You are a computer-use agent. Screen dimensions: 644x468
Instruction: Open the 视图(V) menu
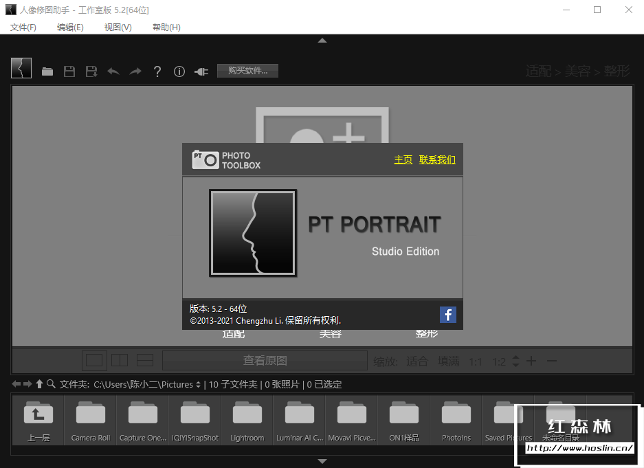tap(118, 27)
